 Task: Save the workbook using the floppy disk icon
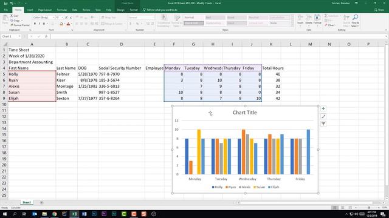click(x=5, y=3)
